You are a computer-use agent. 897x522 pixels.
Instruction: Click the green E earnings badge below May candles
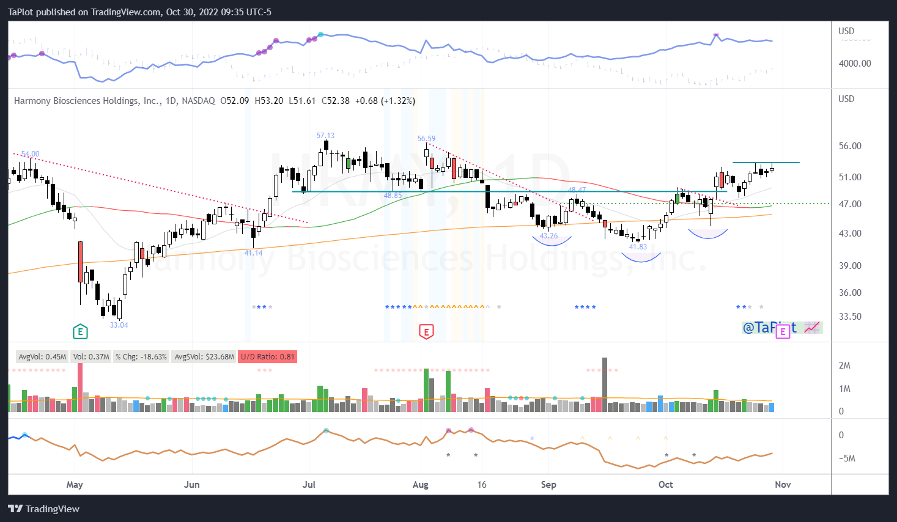pyautogui.click(x=79, y=331)
